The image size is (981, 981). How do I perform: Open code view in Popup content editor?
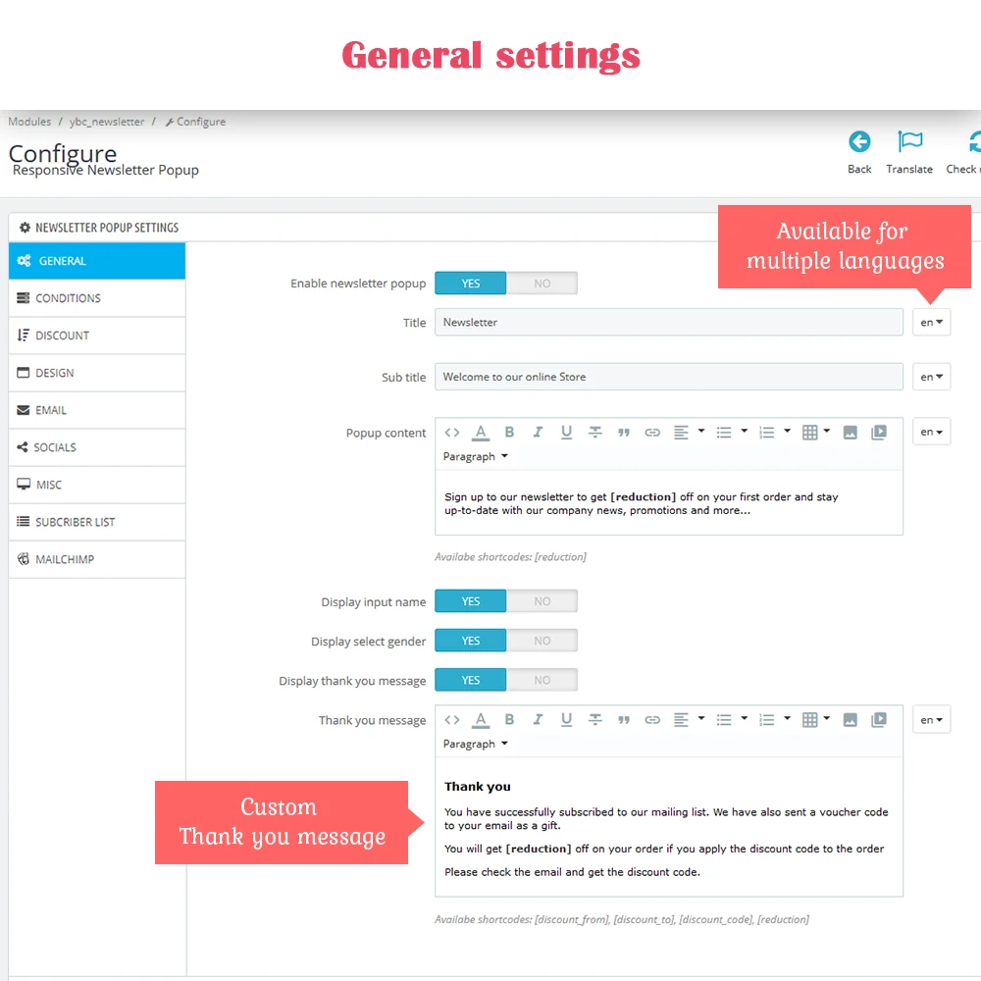point(452,431)
